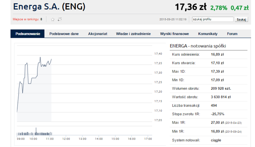The width and height of the screenshot is (255, 147).
Task: Click the 2,78% change value
Action: pyautogui.click(x=219, y=8)
